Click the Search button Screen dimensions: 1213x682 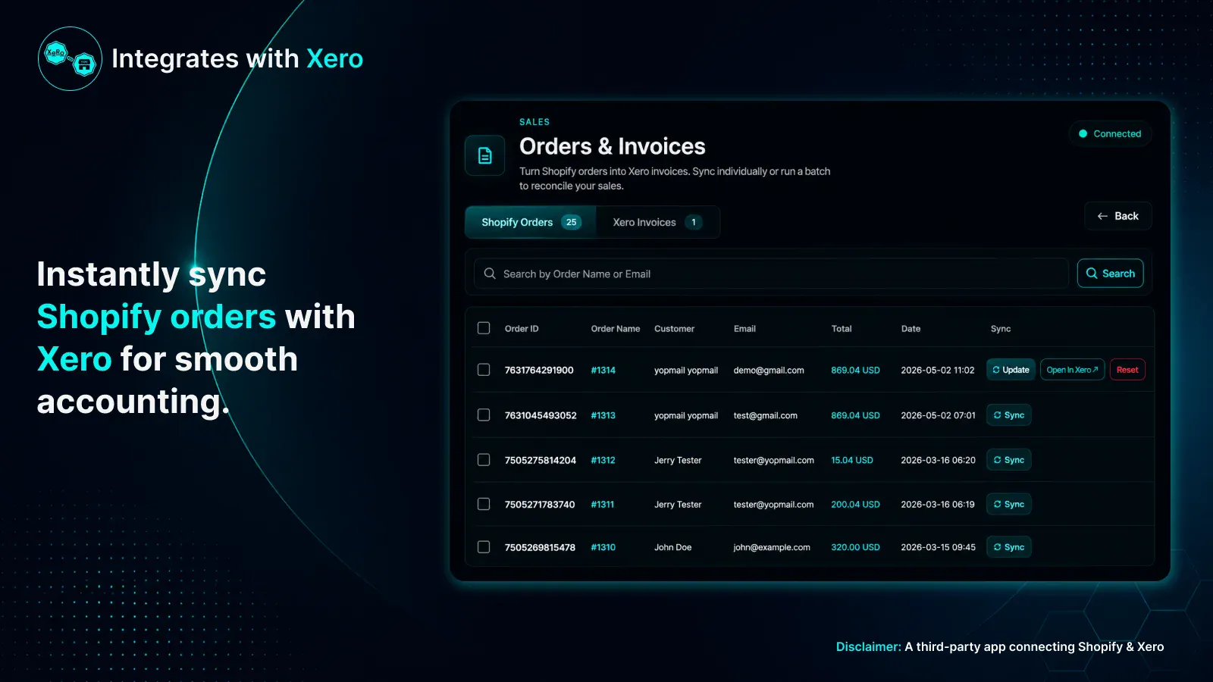click(x=1111, y=274)
